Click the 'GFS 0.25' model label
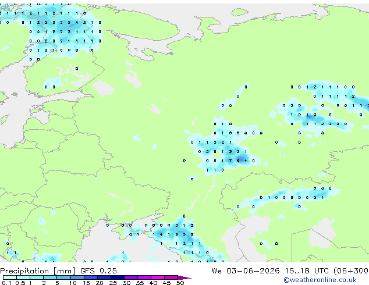Screen dimensions: 369x285 (98, 271)
